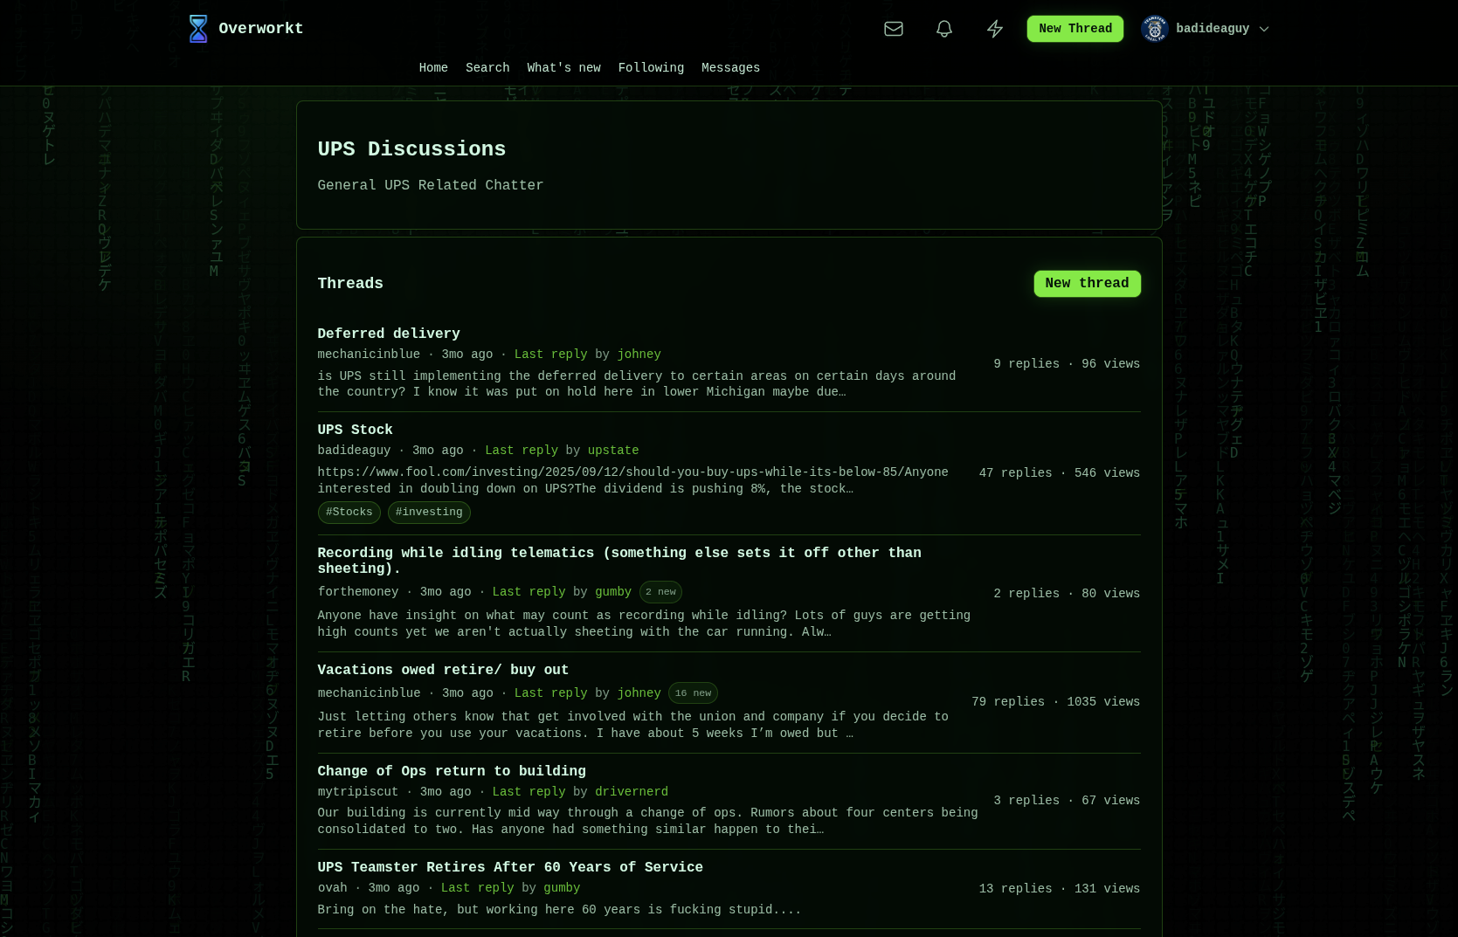Open the account dropdown next to badideaguy
The width and height of the screenshot is (1458, 937).
1264,29
